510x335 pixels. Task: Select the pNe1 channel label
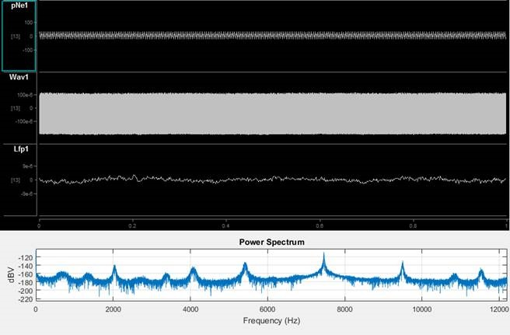coord(19,5)
